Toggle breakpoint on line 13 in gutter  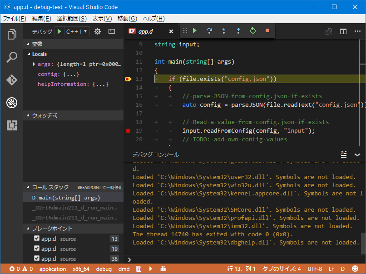pyautogui.click(x=128, y=79)
